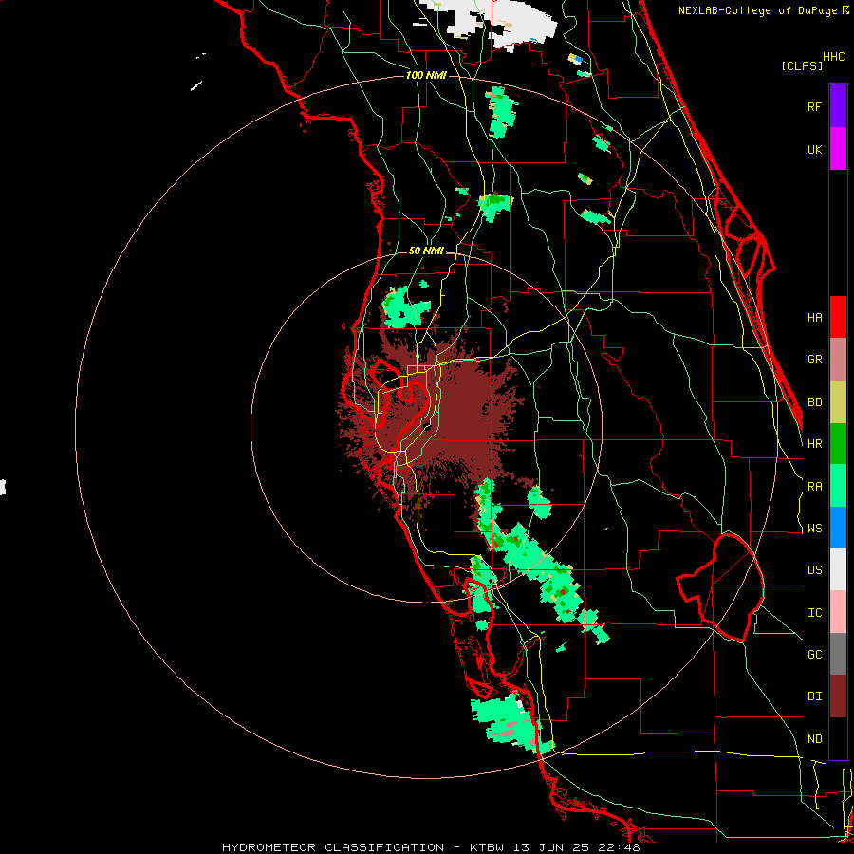This screenshot has height=854, width=854.
Task: Click the IC pink legend swatch
Action: (838, 612)
